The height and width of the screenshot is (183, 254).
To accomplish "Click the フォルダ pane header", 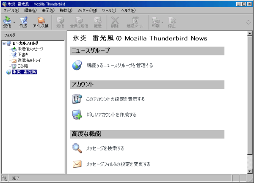I will click(33, 35).
